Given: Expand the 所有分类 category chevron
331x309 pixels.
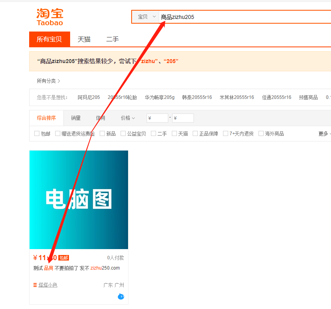Looking at the screenshot, I should coord(59,81).
